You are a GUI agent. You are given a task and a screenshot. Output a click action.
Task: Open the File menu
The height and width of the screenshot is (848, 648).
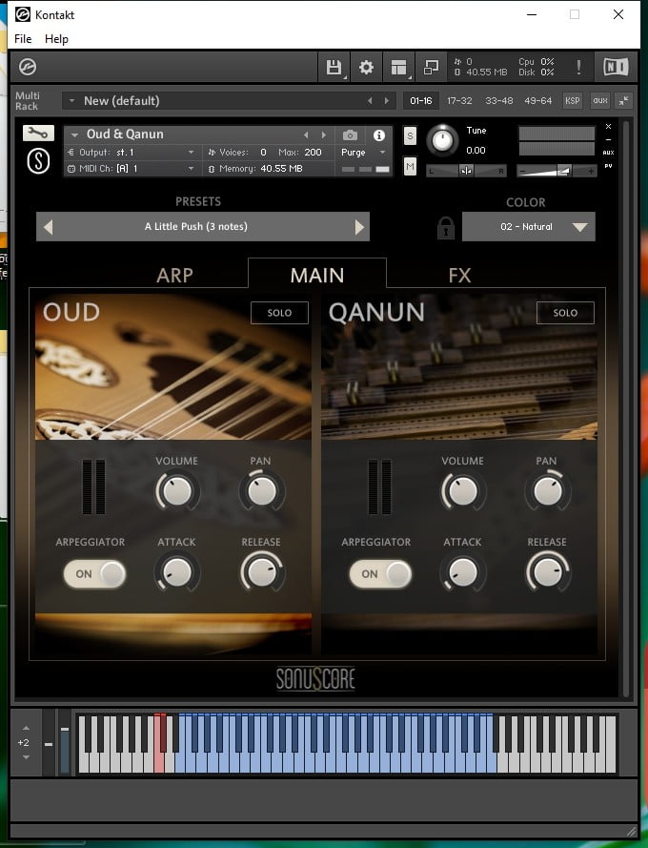(x=23, y=39)
